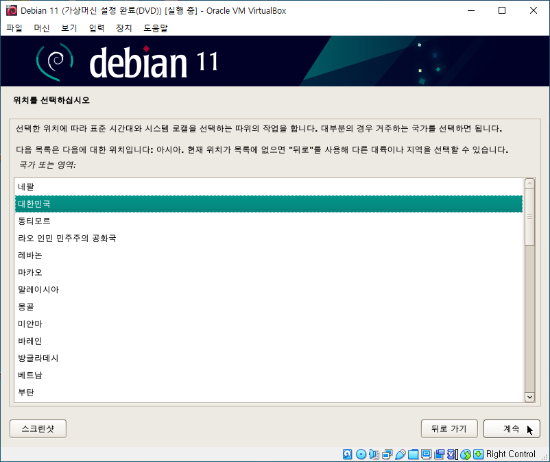The width and height of the screenshot is (550, 462).
Task: Open the 입력 menu
Action: point(97,28)
